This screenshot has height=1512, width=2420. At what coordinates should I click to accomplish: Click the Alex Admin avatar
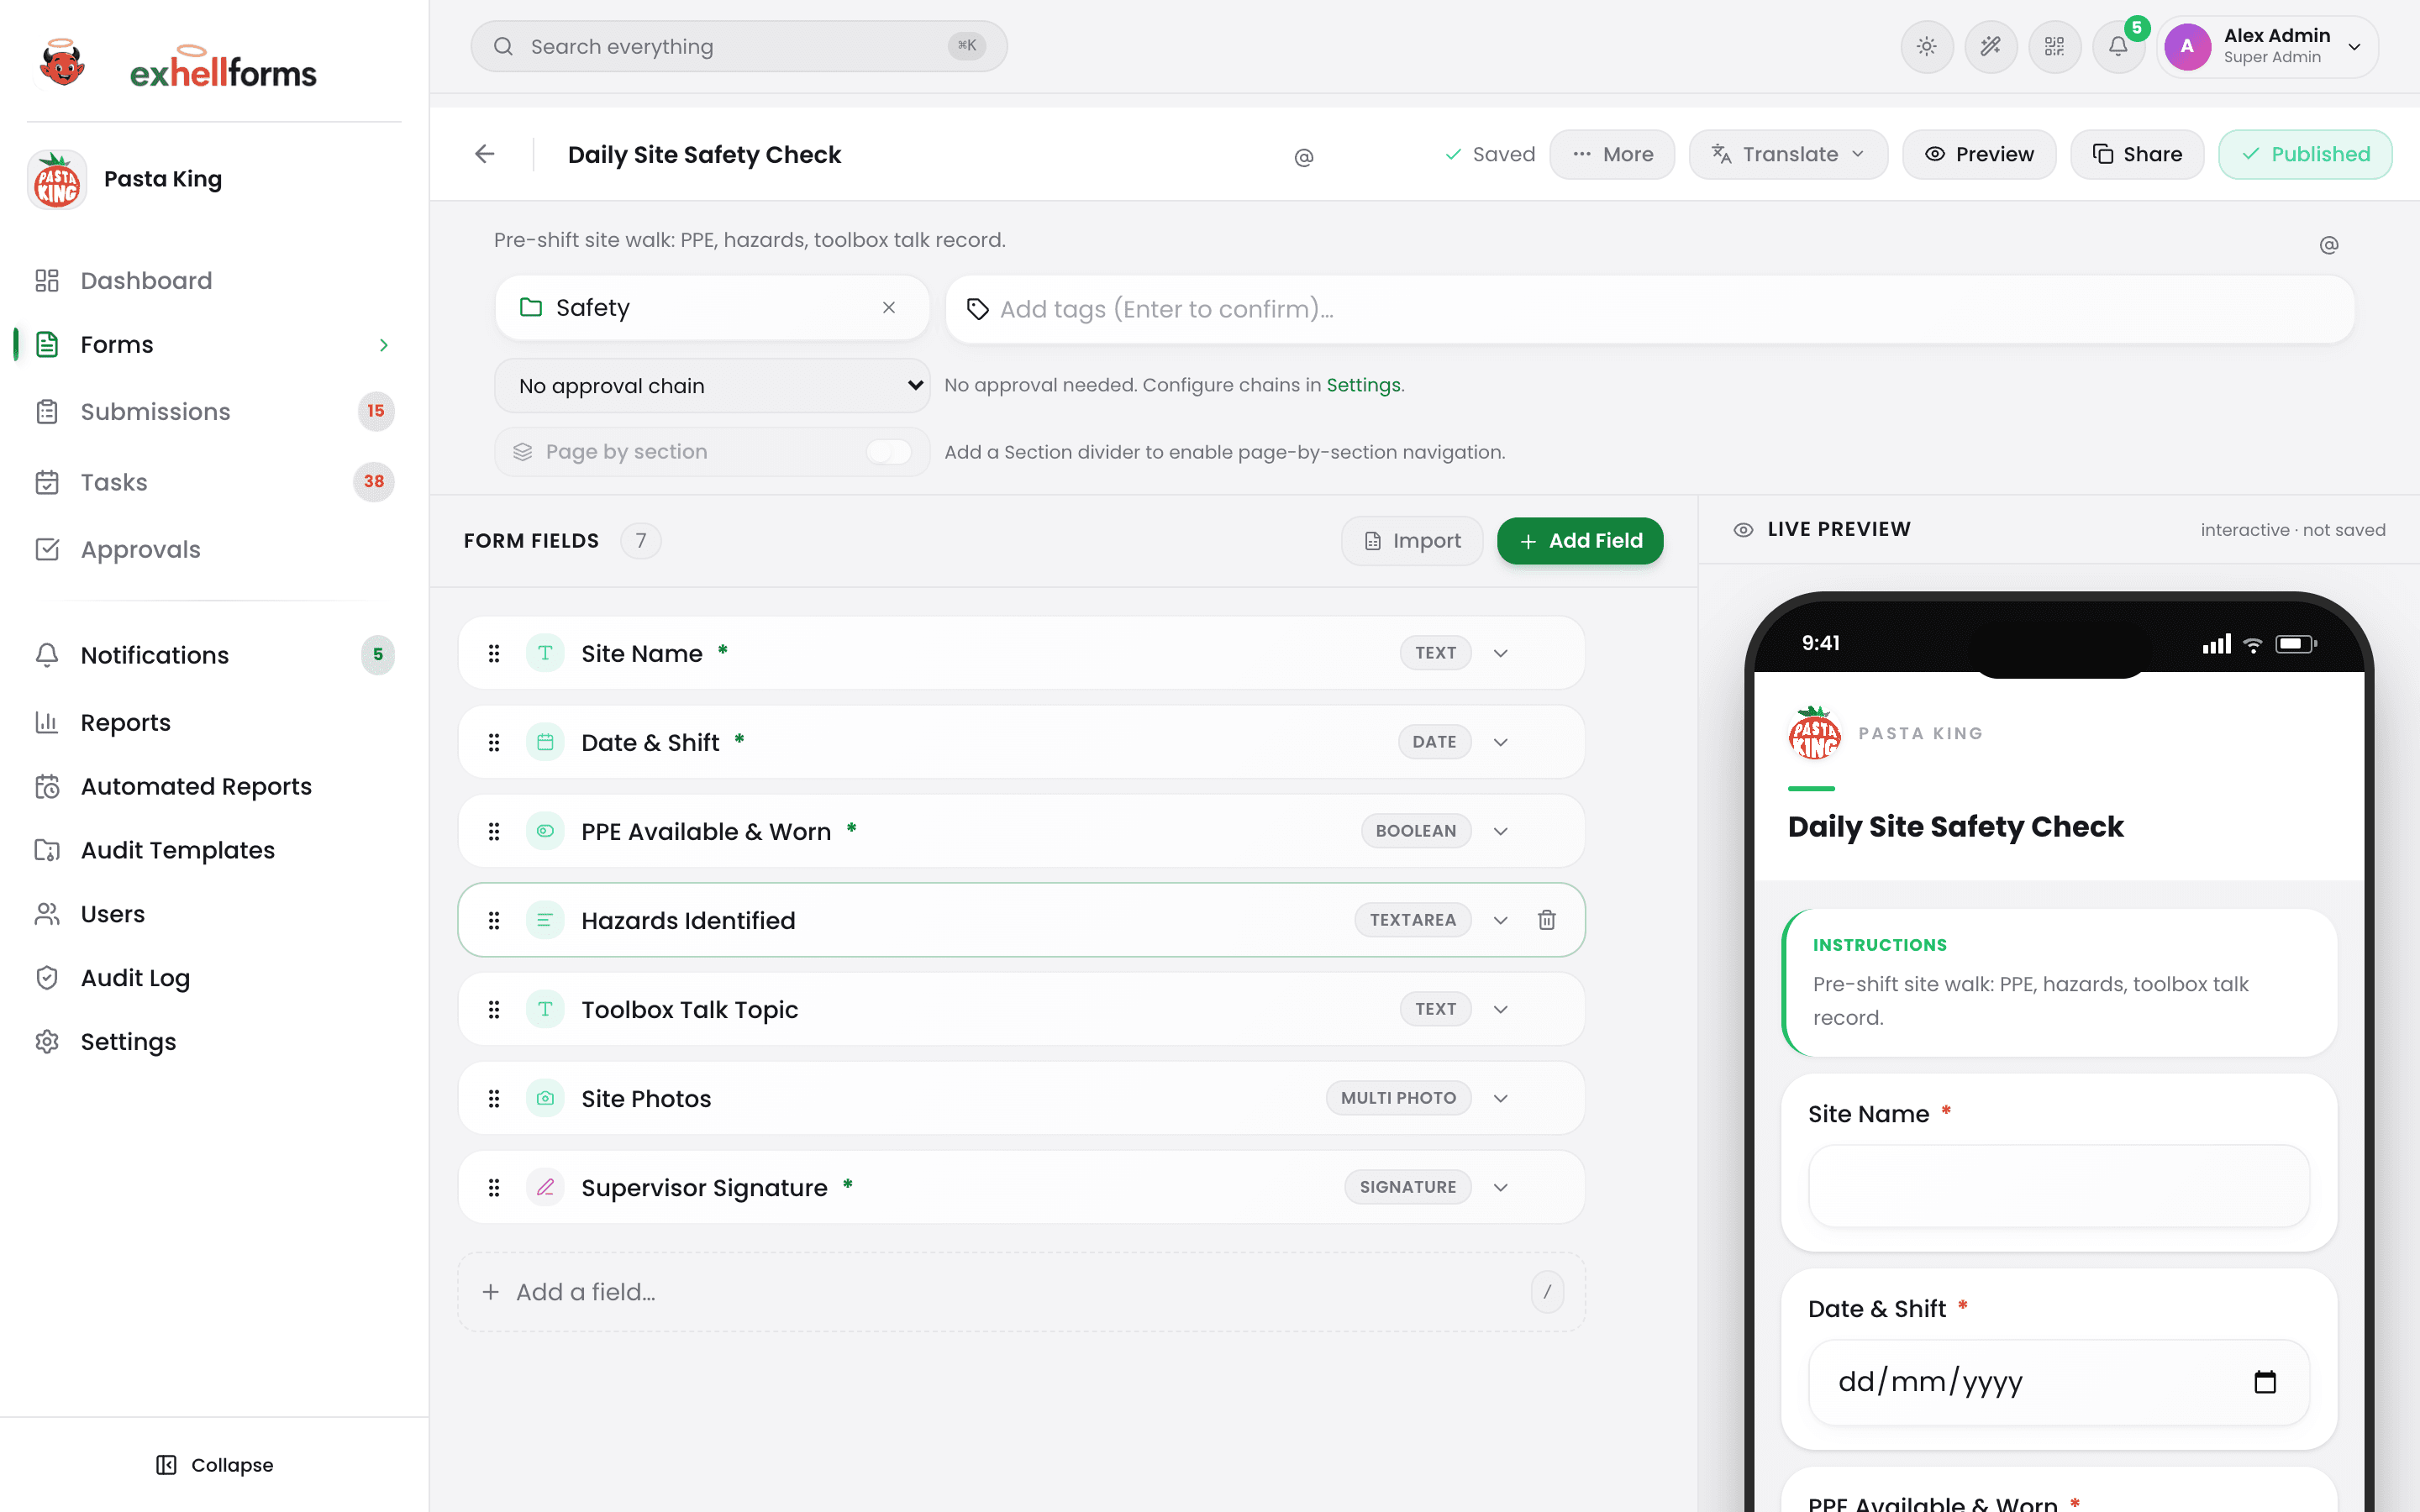click(2187, 47)
